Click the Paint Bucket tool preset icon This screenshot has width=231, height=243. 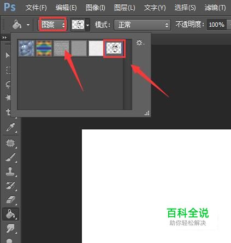tap(17, 25)
